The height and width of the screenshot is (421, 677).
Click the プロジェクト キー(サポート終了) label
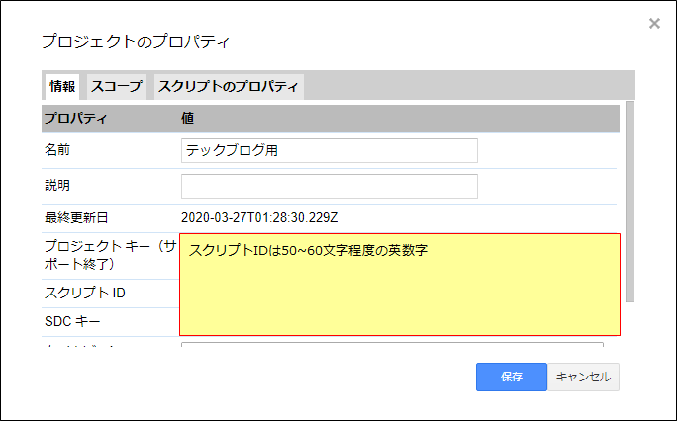point(111,255)
